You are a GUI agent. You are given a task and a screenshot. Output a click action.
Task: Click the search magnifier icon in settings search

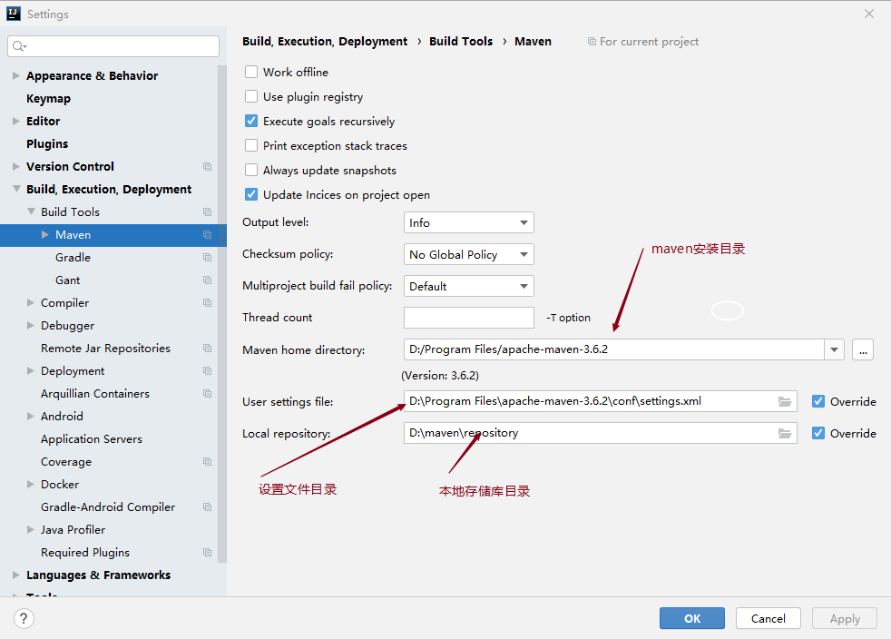(19, 46)
